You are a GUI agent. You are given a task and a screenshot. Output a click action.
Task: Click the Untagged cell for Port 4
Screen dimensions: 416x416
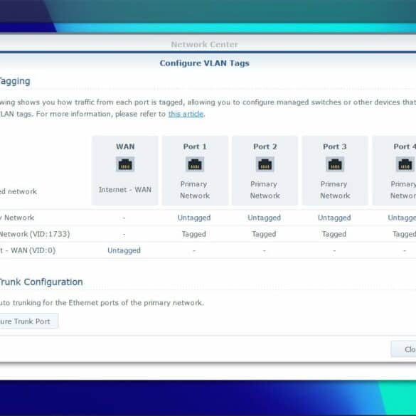click(402, 218)
